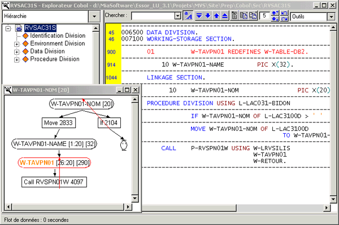Go to previous search result arrow

(216, 16)
